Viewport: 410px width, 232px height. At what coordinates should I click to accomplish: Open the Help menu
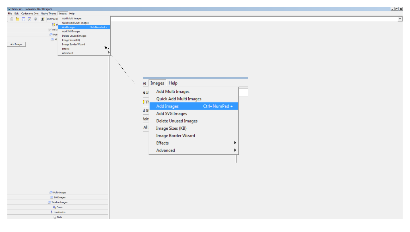(72, 14)
